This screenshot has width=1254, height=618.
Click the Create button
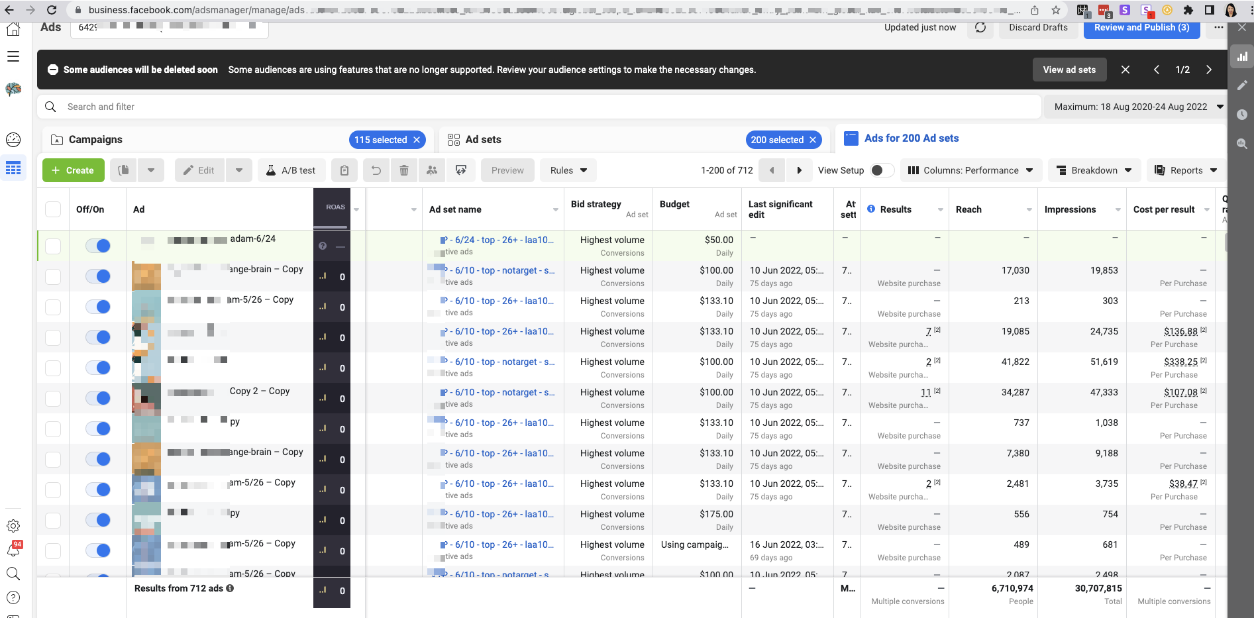73,170
